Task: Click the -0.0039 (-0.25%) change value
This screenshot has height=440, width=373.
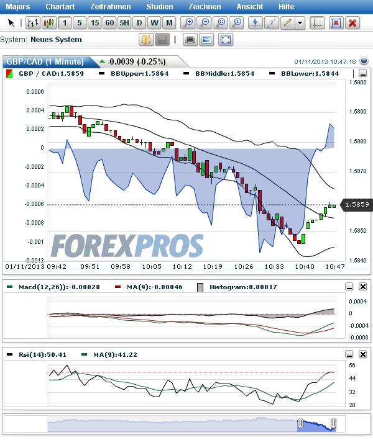Action: 137,61
